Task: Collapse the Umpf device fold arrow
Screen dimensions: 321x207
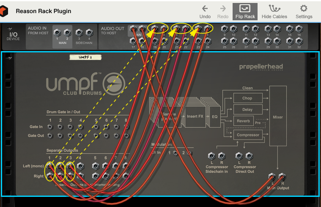Action: coord(10,58)
